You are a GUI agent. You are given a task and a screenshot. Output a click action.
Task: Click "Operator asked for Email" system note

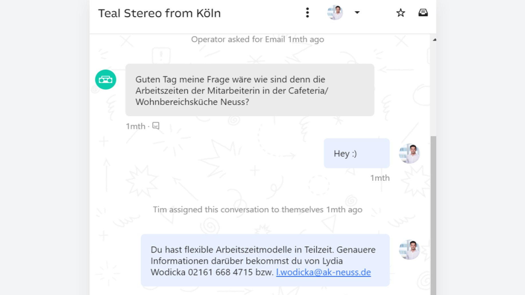click(x=257, y=39)
